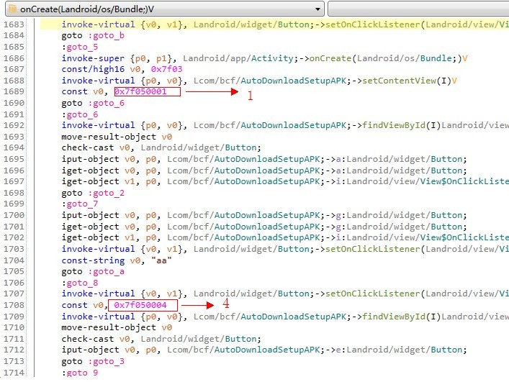
Task: Click 'move-result-object' on line 1693
Action: [109, 137]
